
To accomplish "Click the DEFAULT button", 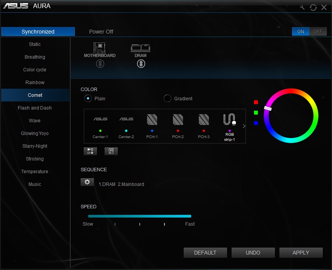I will 205,253.
